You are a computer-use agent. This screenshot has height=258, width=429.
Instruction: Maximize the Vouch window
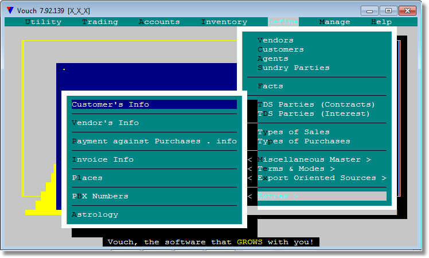[388, 11]
